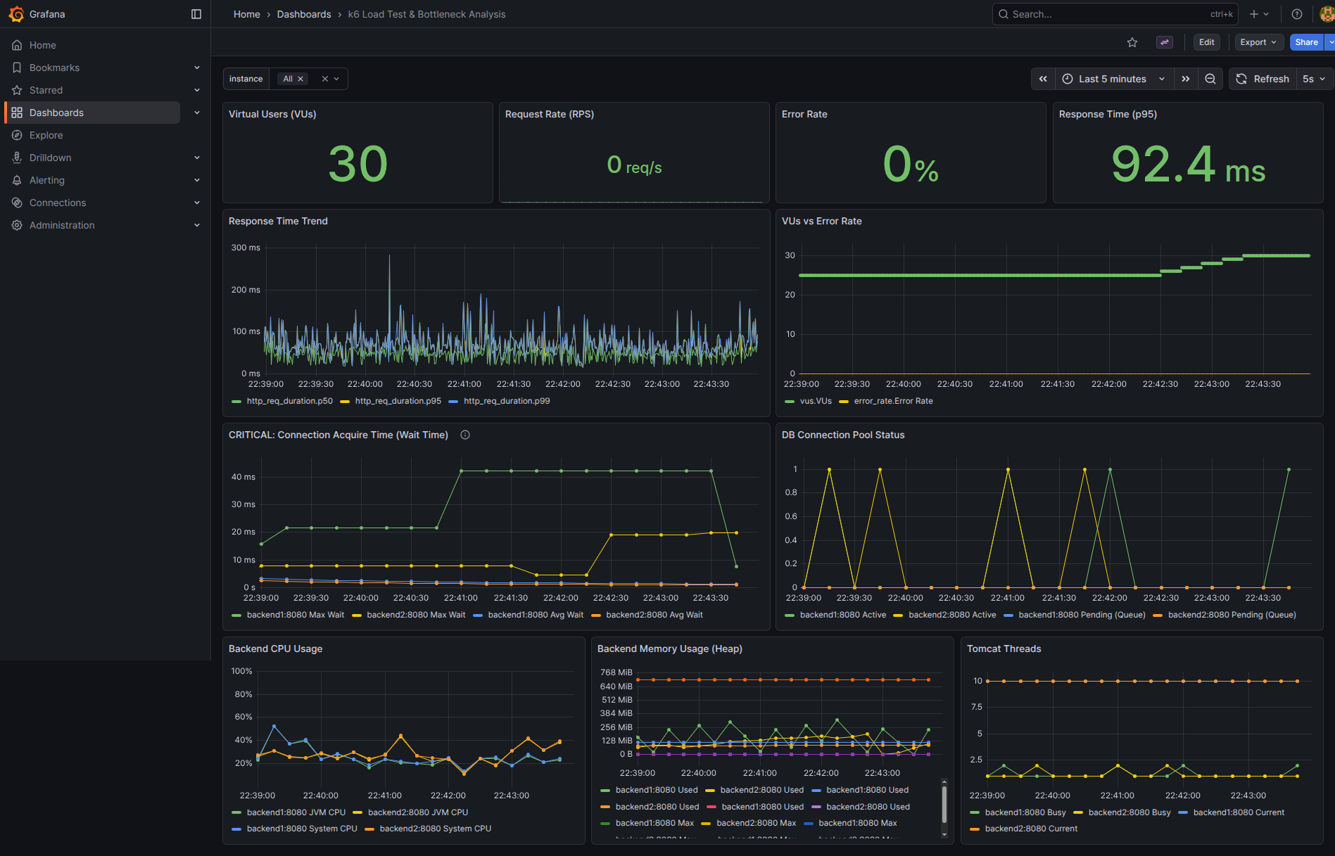This screenshot has width=1335, height=856.
Task: Show info tooltip for Connection Acquire Time panel
Action: tap(465, 435)
